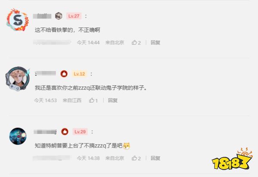258x177 pixels.
Task: Open the blurred username next to Lv.12
Action: tap(45, 74)
